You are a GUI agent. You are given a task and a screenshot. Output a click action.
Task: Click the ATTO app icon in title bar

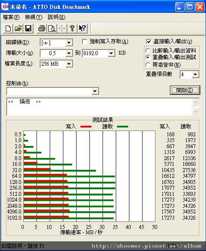pos(5,7)
